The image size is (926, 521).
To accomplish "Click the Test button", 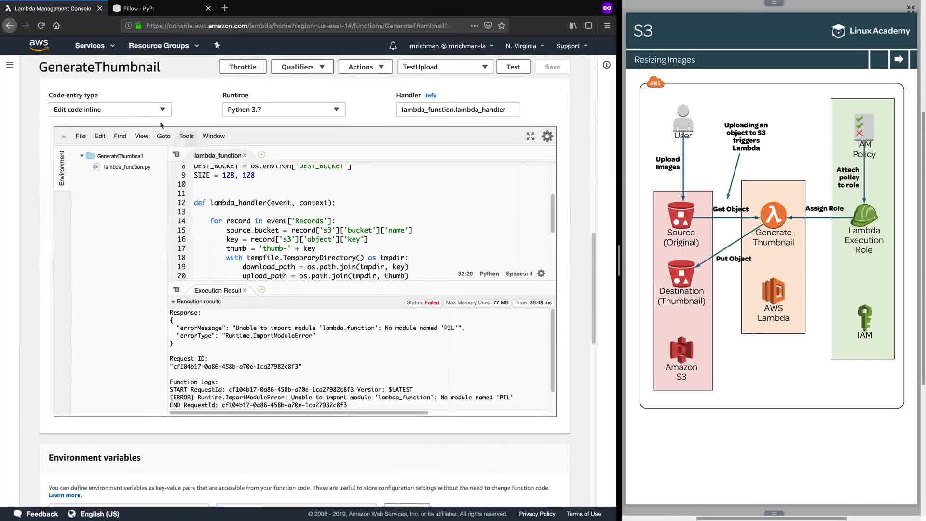I will 513,67.
